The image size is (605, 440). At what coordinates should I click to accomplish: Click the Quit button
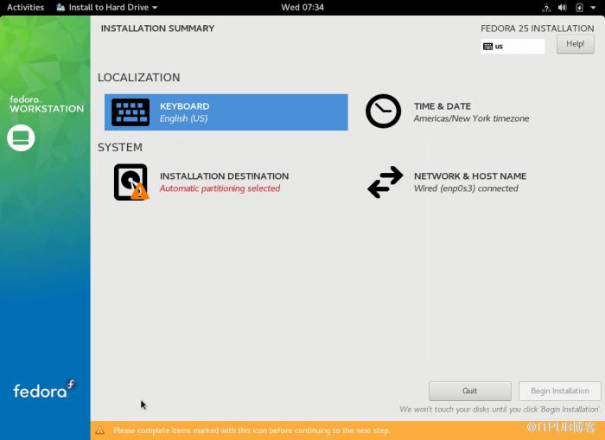coord(469,391)
